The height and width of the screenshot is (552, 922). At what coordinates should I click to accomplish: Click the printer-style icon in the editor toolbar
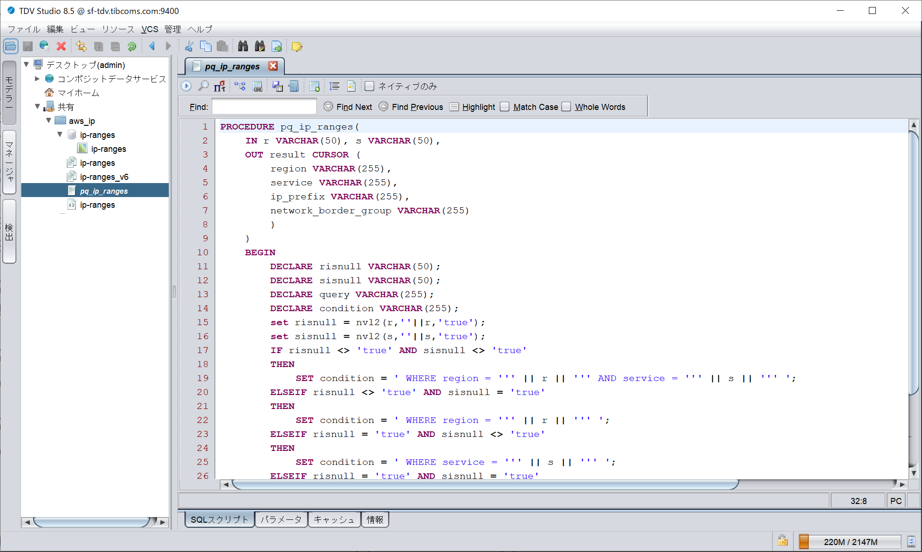pos(257,86)
